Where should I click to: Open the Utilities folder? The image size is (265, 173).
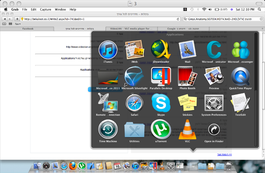point(134,130)
